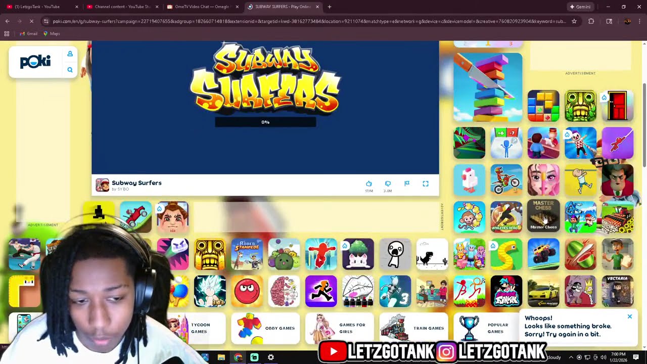Open the yellow sports car racing game
Viewport: 647px width, 364px height.
[543, 291]
